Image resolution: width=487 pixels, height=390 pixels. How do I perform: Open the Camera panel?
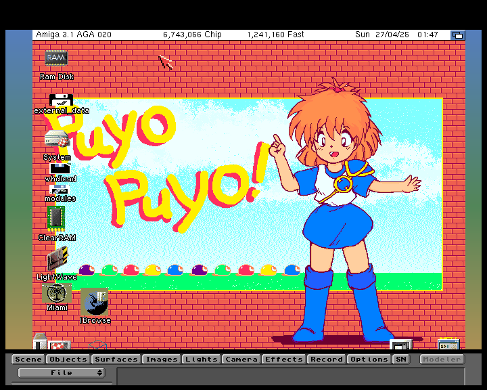tap(241, 360)
